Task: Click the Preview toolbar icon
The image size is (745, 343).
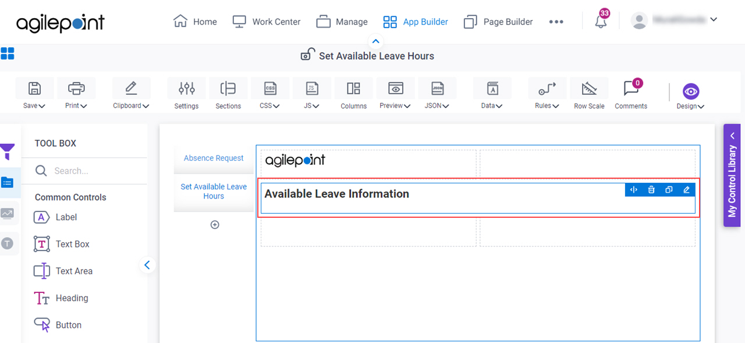Action: (396, 89)
